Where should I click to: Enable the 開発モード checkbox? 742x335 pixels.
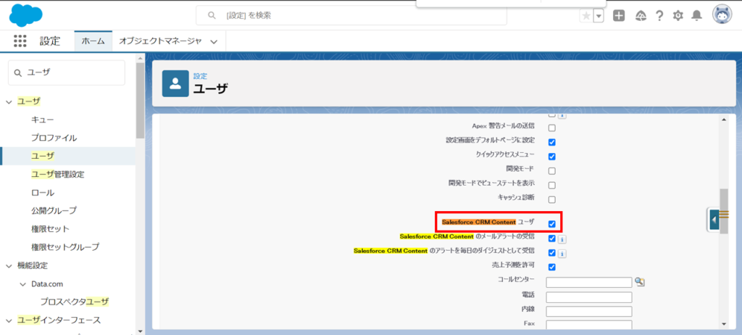point(552,171)
